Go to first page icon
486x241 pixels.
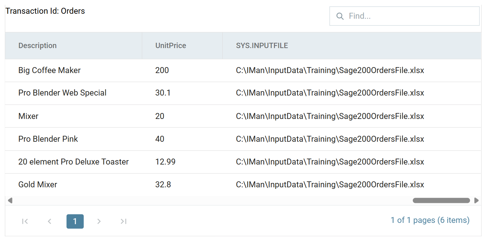tap(25, 221)
